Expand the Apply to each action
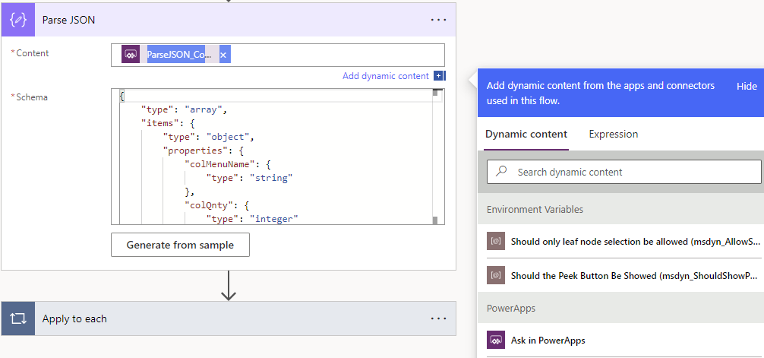 [x=229, y=318]
